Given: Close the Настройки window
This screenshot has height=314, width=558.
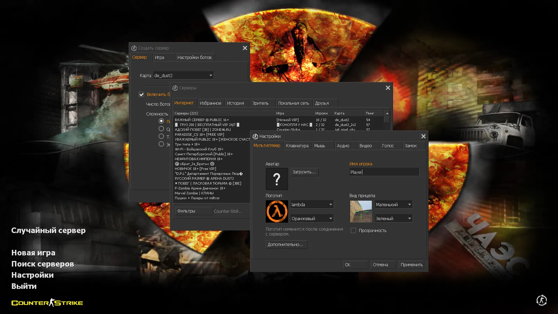Looking at the screenshot, I should click(x=423, y=136).
